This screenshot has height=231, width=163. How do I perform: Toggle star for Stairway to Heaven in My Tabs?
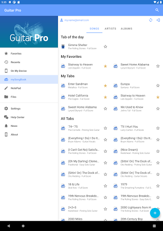click(158, 97)
